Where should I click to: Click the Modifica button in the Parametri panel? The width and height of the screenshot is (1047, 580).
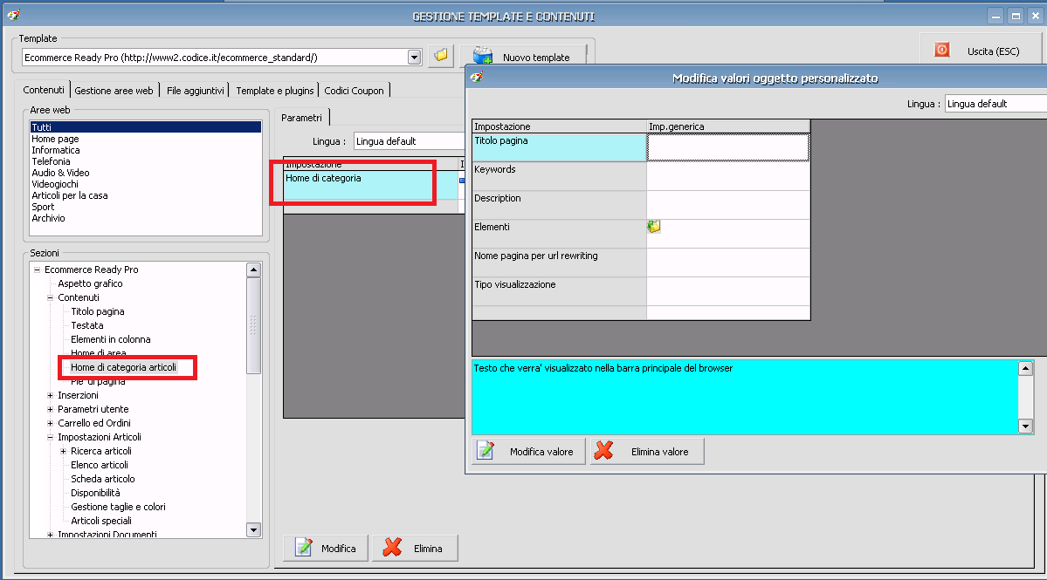[x=325, y=548]
